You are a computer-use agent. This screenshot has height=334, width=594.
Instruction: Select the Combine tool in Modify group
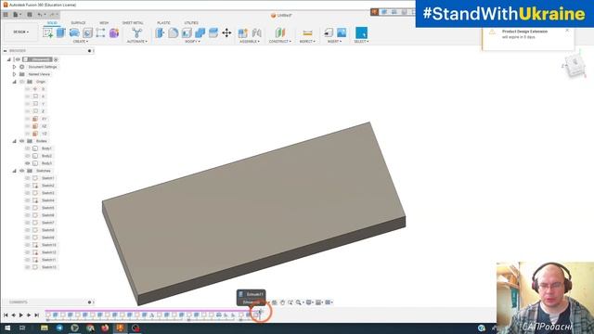click(200, 33)
